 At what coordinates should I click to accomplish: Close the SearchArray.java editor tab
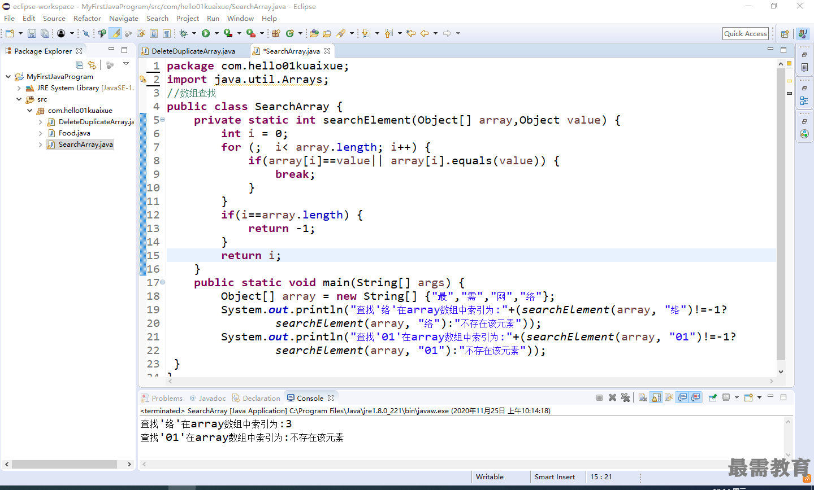(x=327, y=51)
